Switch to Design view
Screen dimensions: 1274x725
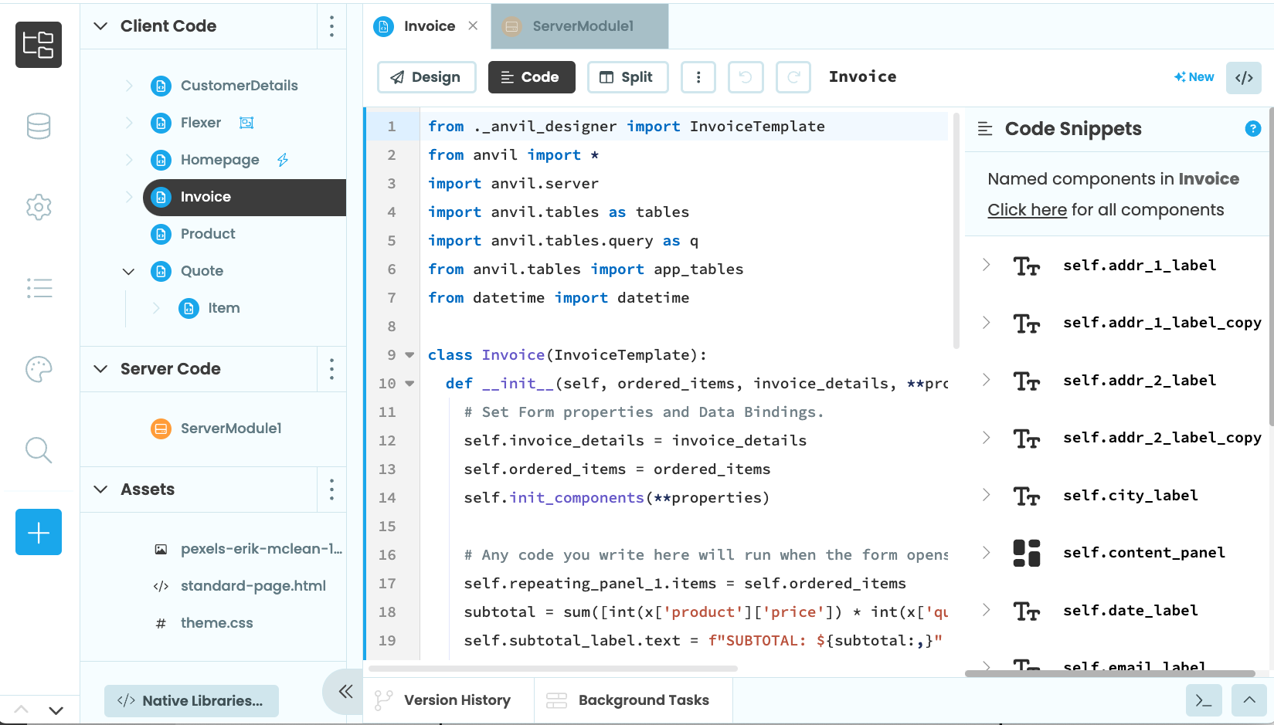click(x=426, y=77)
